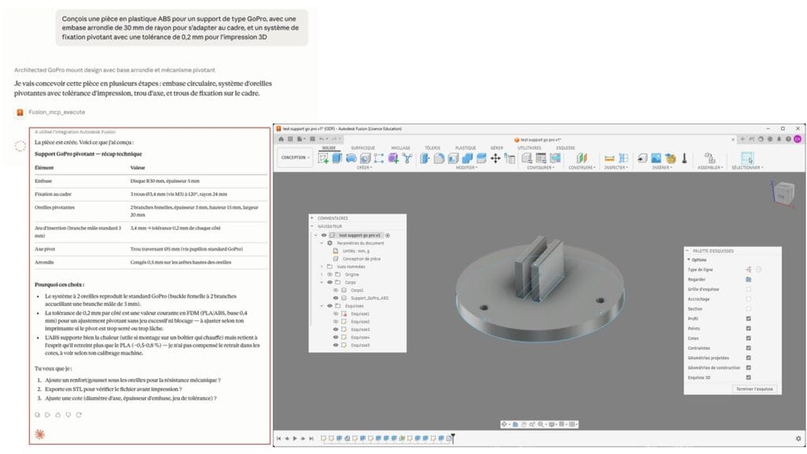Toggle the Grille d'esquisse checkbox

(749, 289)
